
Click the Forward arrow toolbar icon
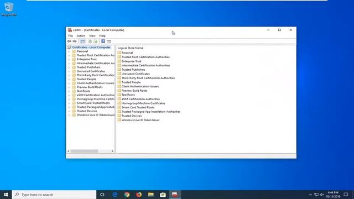pyautogui.click(x=75, y=41)
